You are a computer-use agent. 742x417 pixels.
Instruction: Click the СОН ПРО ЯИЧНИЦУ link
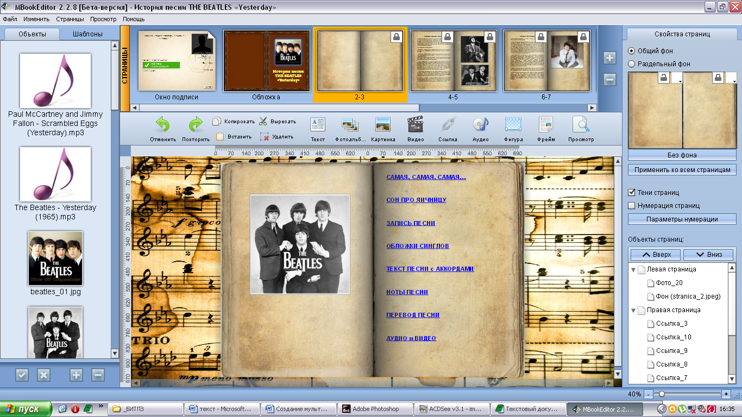(416, 200)
